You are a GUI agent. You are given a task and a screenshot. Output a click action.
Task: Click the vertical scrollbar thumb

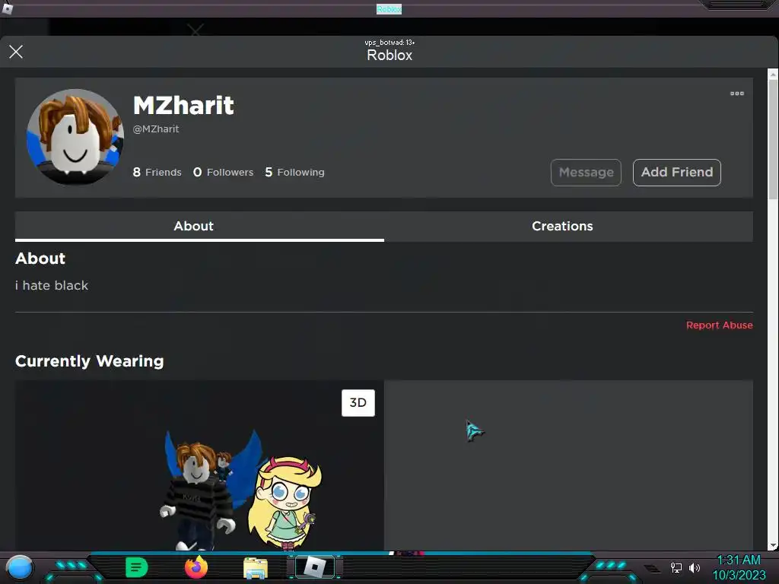(773, 140)
